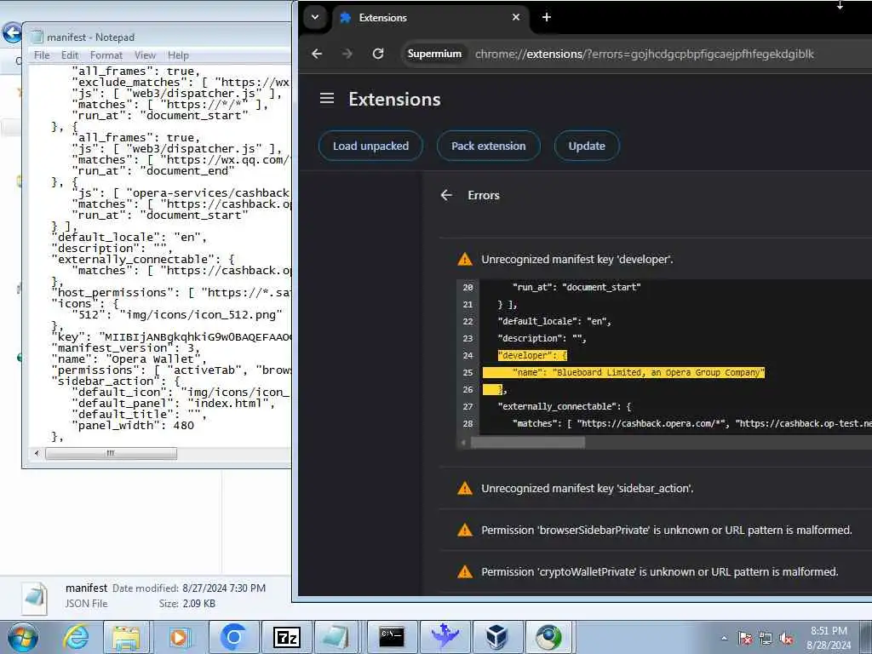The width and height of the screenshot is (872, 654).
Task: Click "panel_width": 480 line in Notepad
Action: click(133, 426)
